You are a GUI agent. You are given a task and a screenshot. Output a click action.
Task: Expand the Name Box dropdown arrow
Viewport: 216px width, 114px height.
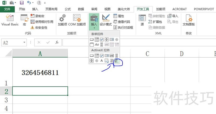(x=24, y=42)
